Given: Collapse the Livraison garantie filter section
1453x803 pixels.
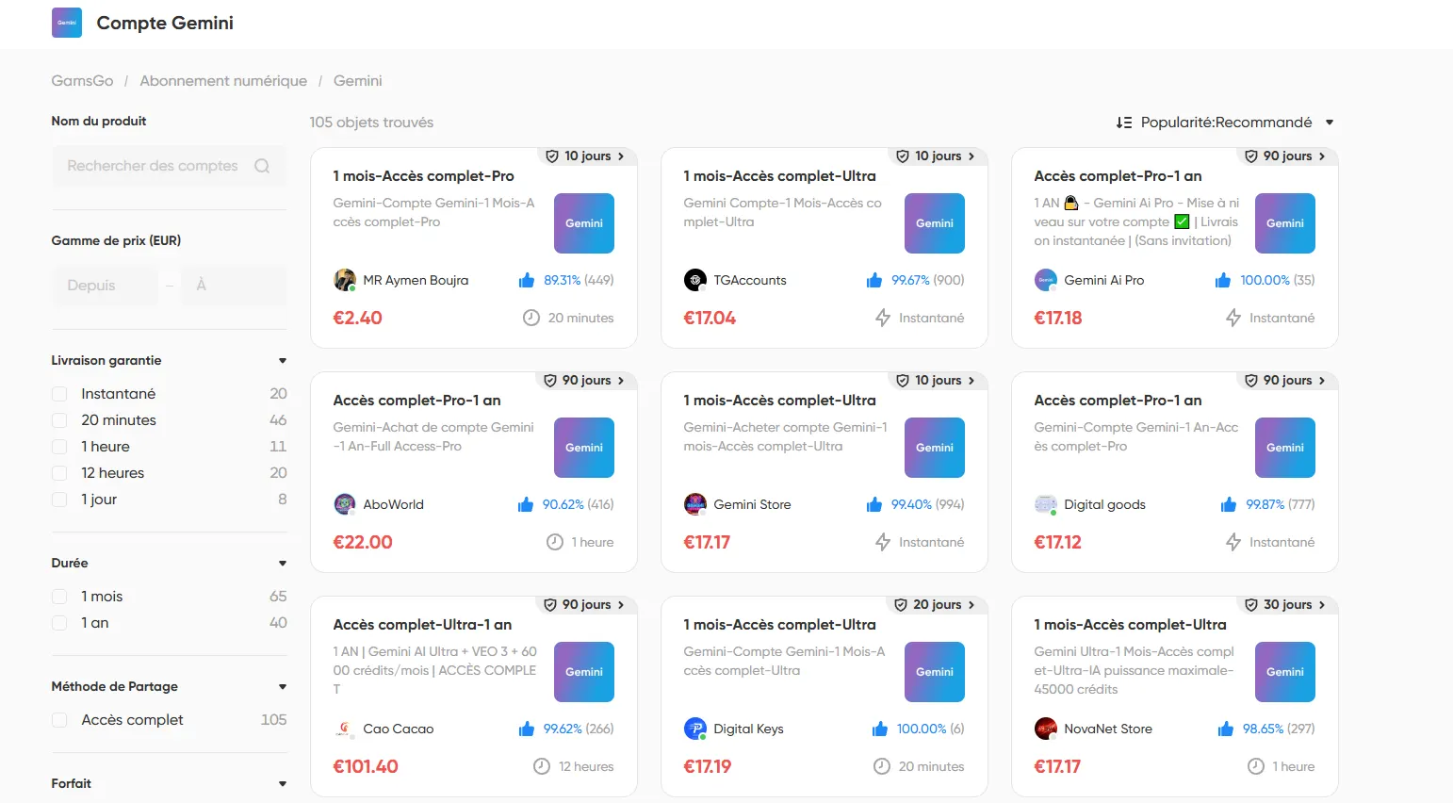Looking at the screenshot, I should coord(281,360).
